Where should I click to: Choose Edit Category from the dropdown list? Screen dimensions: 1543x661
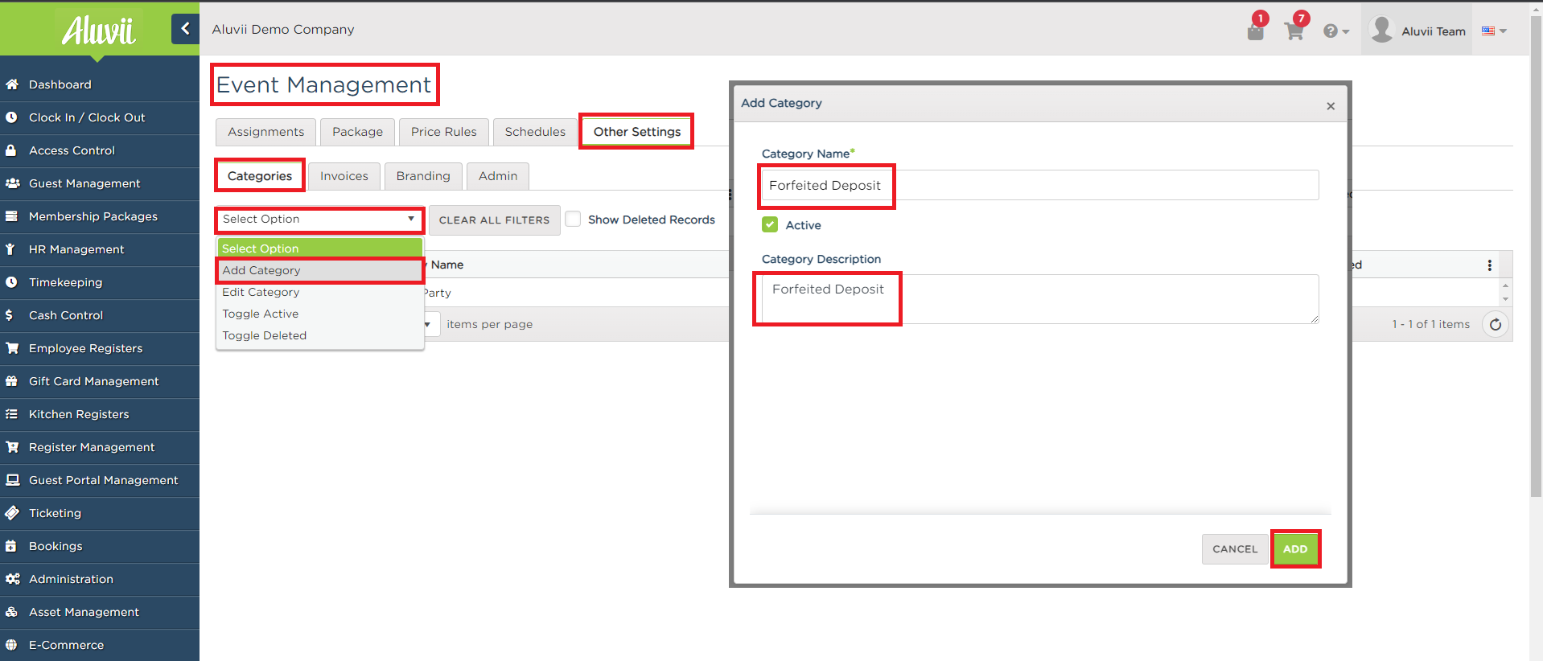319,292
